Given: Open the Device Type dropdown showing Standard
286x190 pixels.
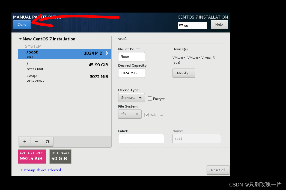Looking at the screenshot, I should (132, 98).
